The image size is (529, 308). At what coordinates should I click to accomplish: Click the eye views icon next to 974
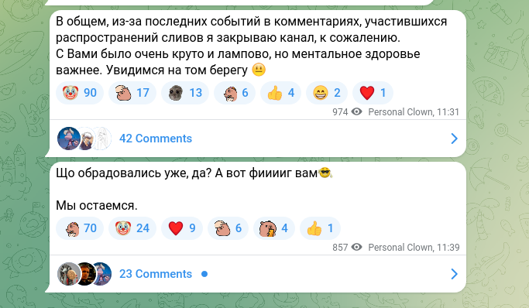point(356,111)
